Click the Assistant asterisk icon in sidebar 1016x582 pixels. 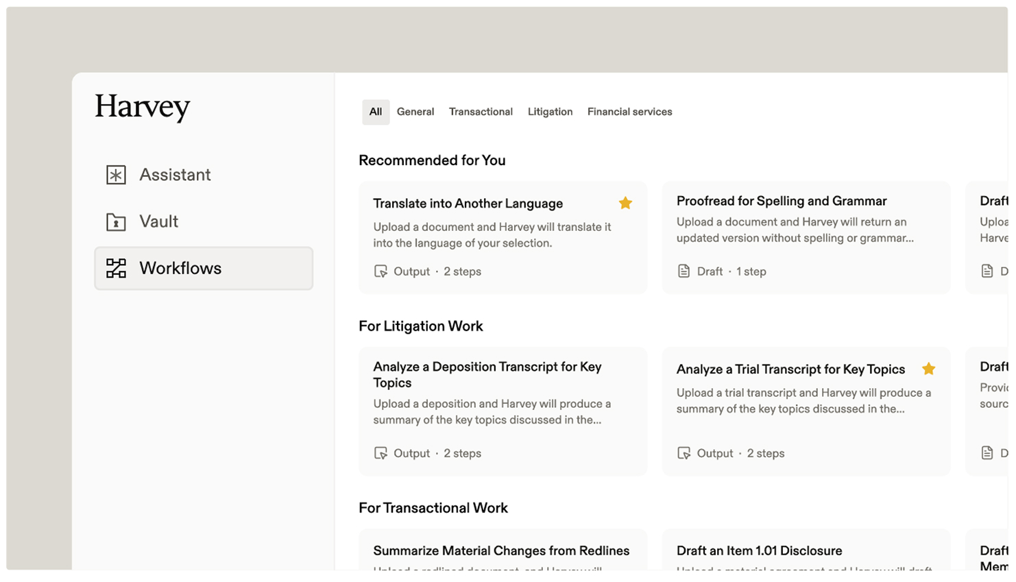[x=116, y=175]
